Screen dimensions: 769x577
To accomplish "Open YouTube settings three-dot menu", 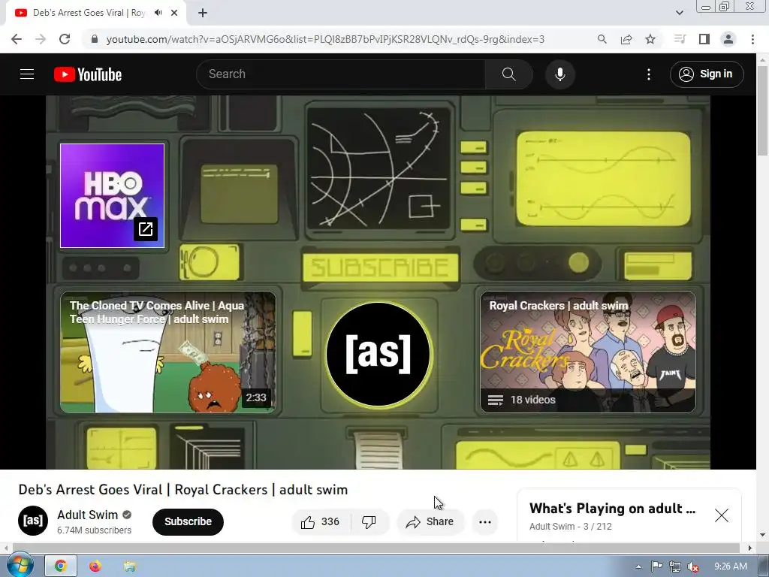I will (x=648, y=74).
